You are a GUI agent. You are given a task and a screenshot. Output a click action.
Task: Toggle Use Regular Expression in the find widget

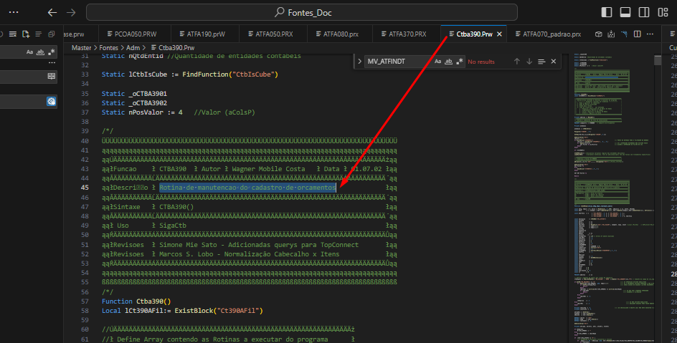click(460, 62)
